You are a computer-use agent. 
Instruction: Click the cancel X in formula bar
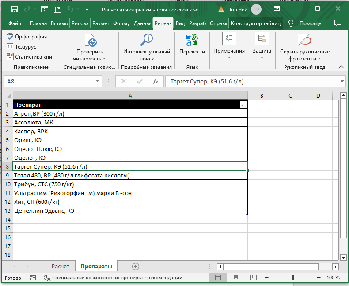pyautogui.click(x=124, y=81)
